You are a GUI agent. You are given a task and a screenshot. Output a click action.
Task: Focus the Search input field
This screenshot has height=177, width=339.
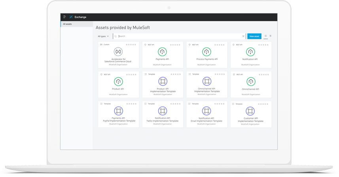(180, 36)
